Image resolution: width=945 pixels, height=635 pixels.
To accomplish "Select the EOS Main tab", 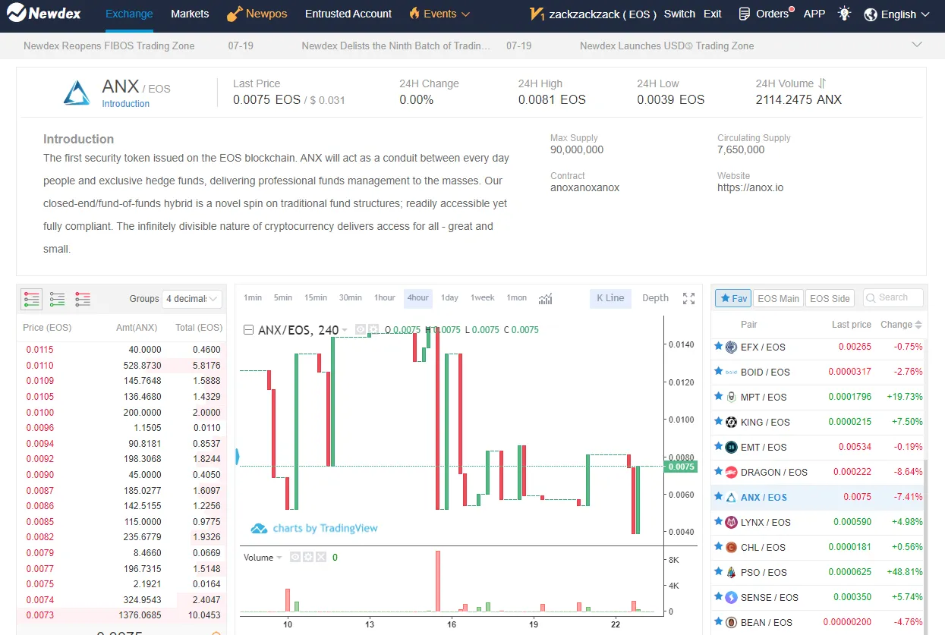I will [778, 298].
